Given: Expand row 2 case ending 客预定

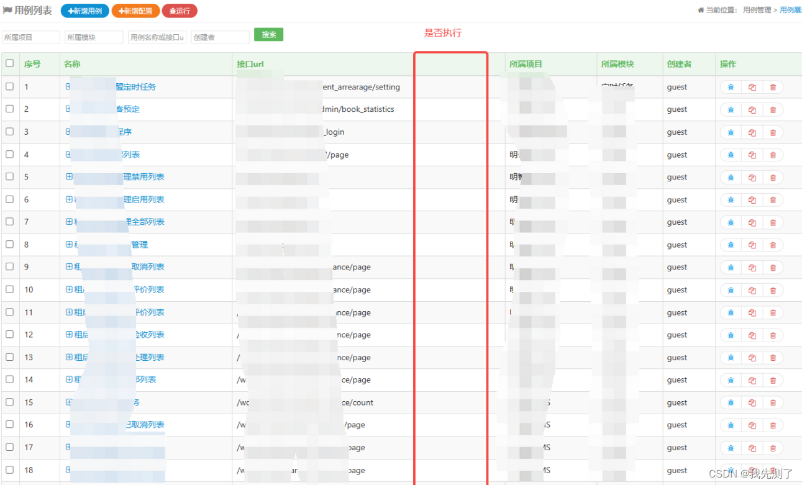Looking at the screenshot, I should point(69,109).
